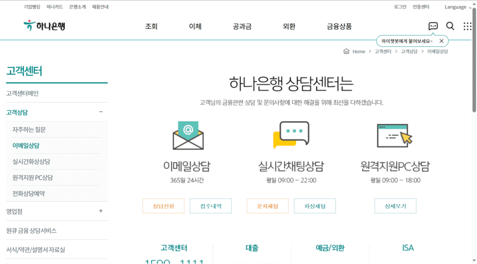This screenshot has width=477, height=264.
Task: Click the chat speech bubbles icon
Action: (291, 135)
